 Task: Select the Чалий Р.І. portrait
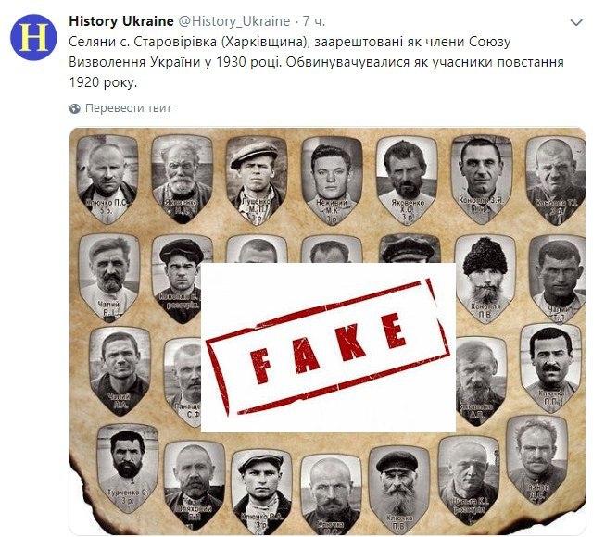tap(109, 279)
